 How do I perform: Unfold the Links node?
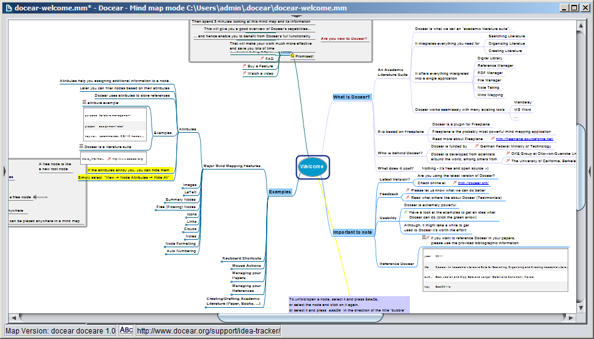(186, 225)
